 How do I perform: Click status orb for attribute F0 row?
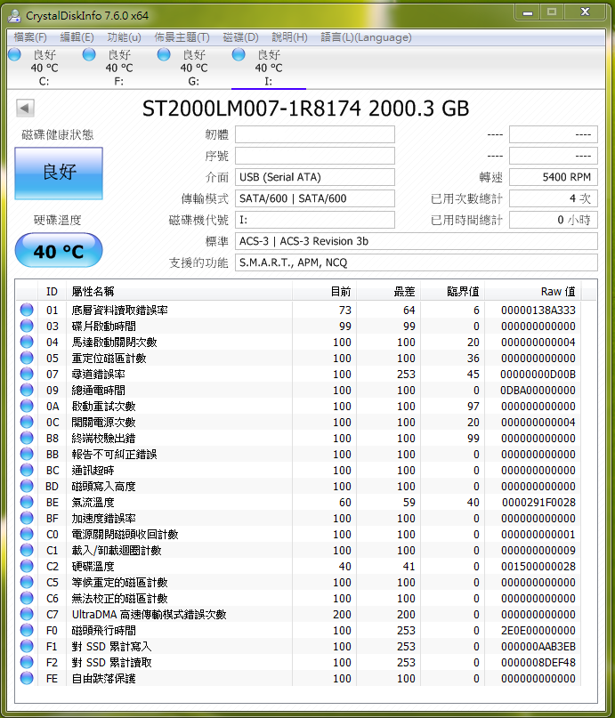pyautogui.click(x=27, y=631)
